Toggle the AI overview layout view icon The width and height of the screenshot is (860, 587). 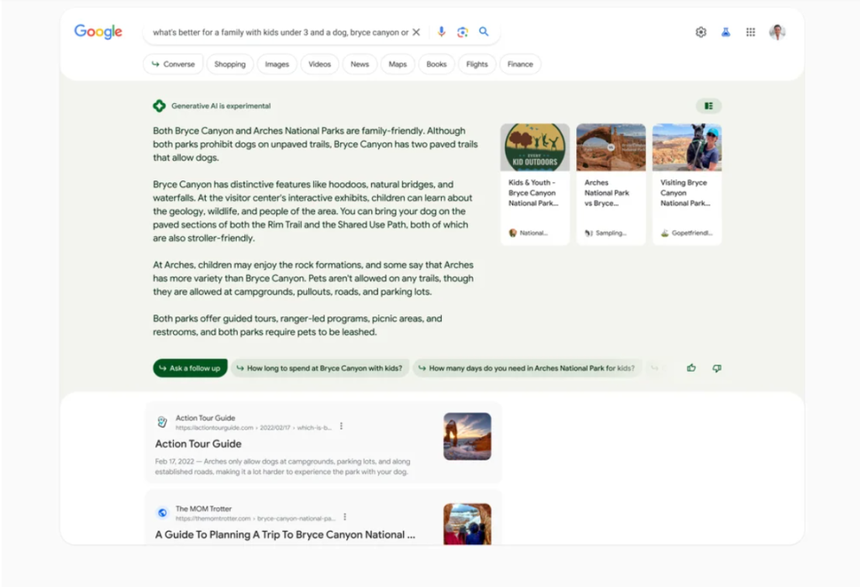(x=709, y=106)
